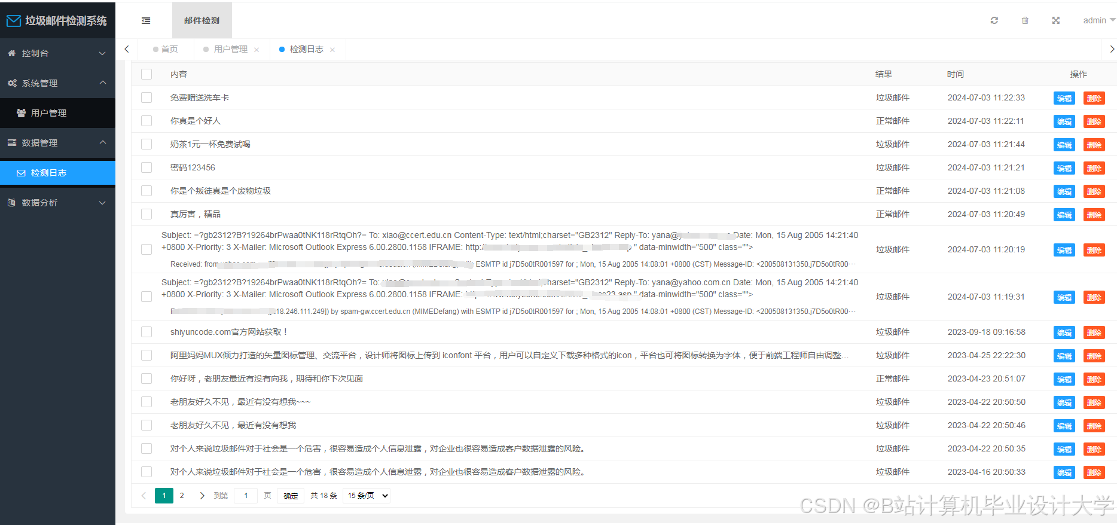Screen dimensions: 1117x525
Task: Open the admin user dropdown
Action: point(1099,20)
